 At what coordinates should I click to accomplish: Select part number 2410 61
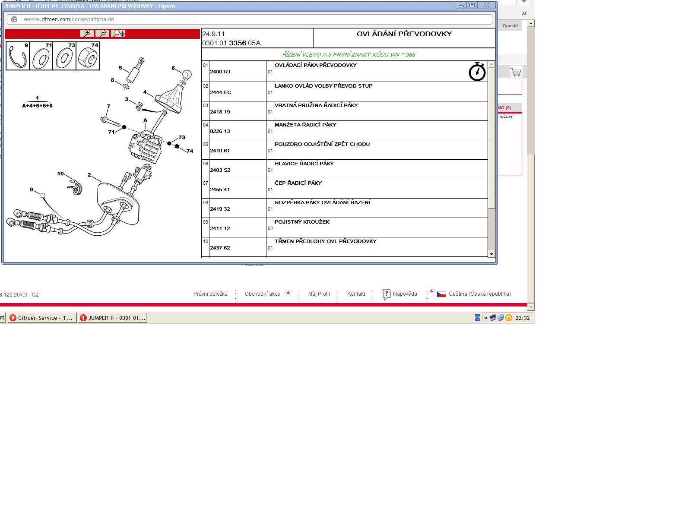220,151
